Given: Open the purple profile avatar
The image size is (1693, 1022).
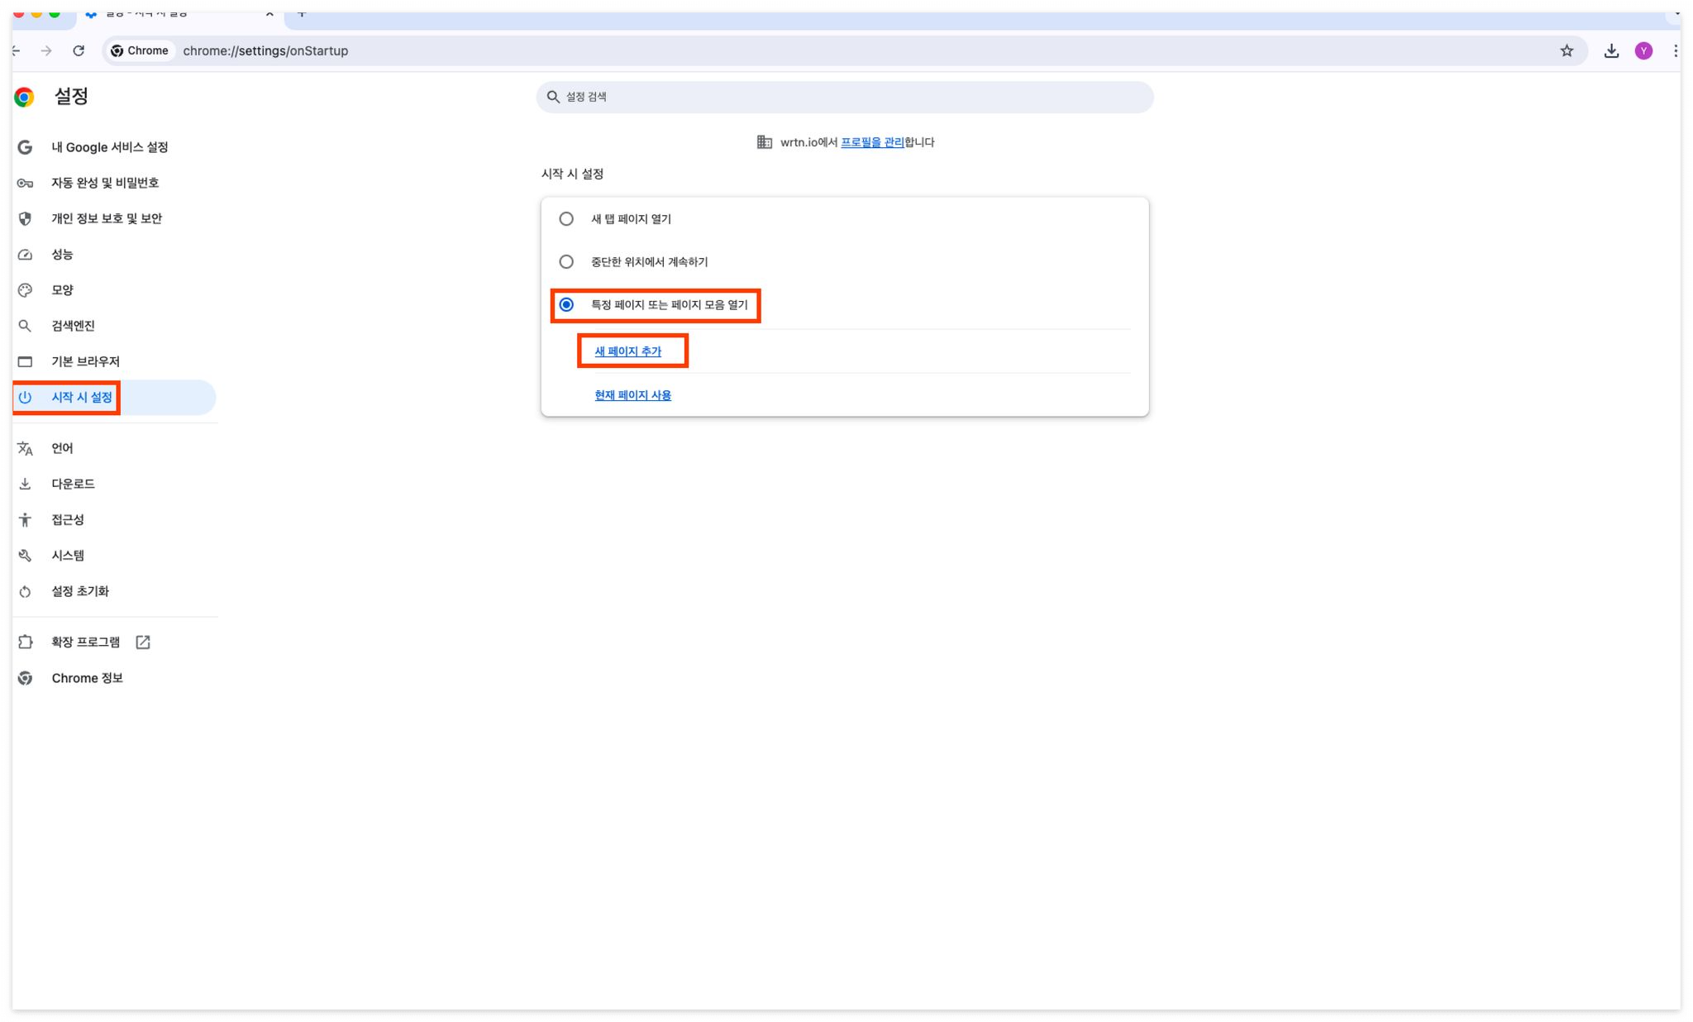Looking at the screenshot, I should click(x=1643, y=50).
